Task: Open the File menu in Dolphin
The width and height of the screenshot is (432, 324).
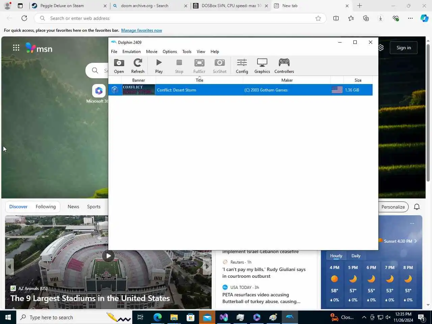Action: click(114, 52)
